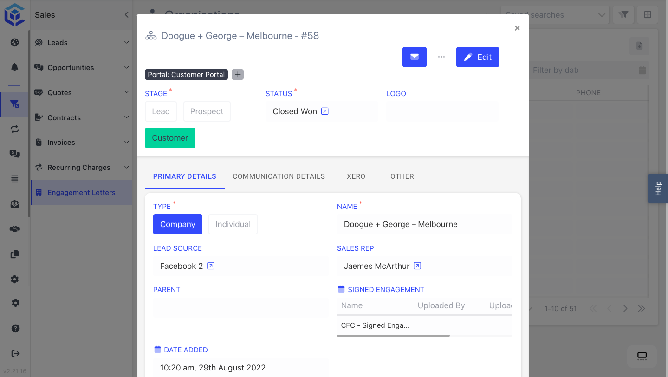Viewport: 668px width, 377px height.
Task: Click the app logo in top-left corner
Action: [x=14, y=14]
